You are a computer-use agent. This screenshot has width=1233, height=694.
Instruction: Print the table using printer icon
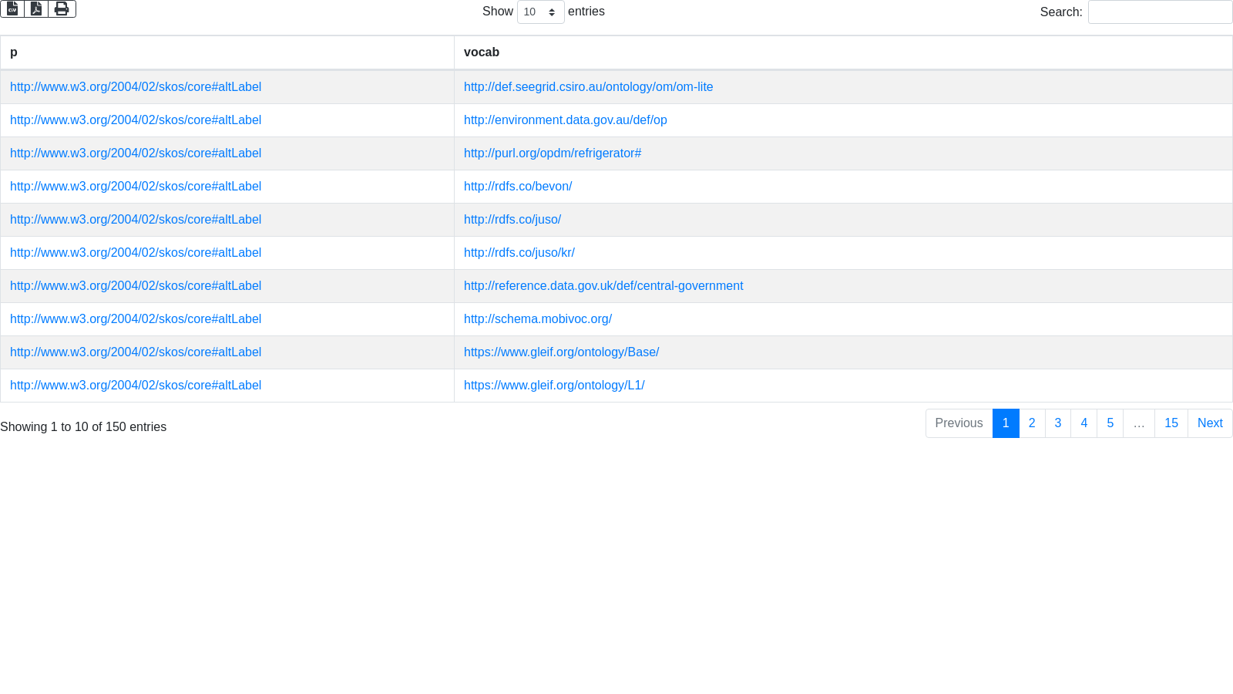click(x=62, y=9)
